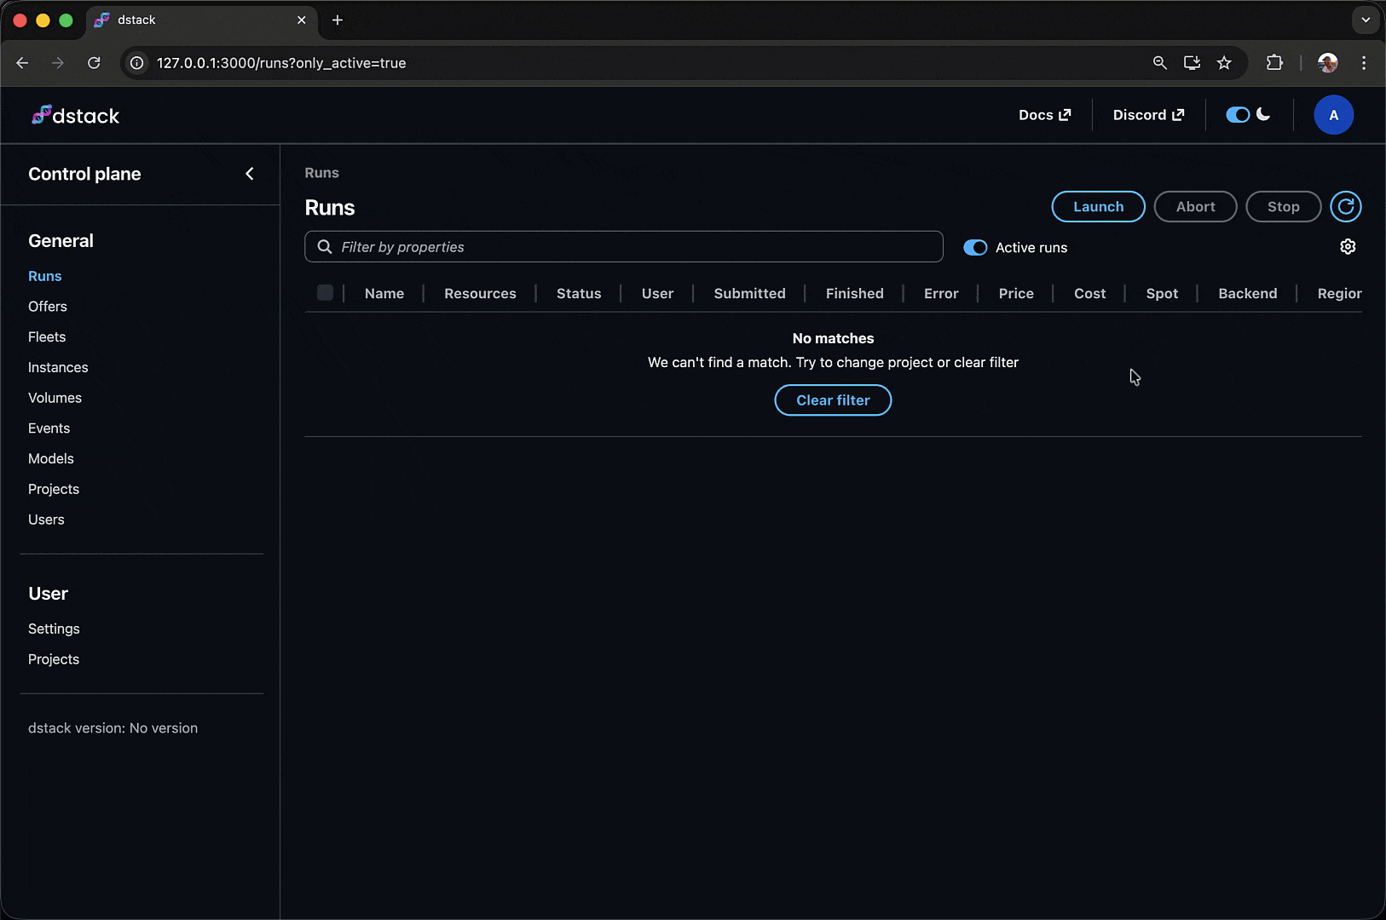Open browser extensions puzzle icon
This screenshot has height=920, width=1386.
coord(1274,63)
